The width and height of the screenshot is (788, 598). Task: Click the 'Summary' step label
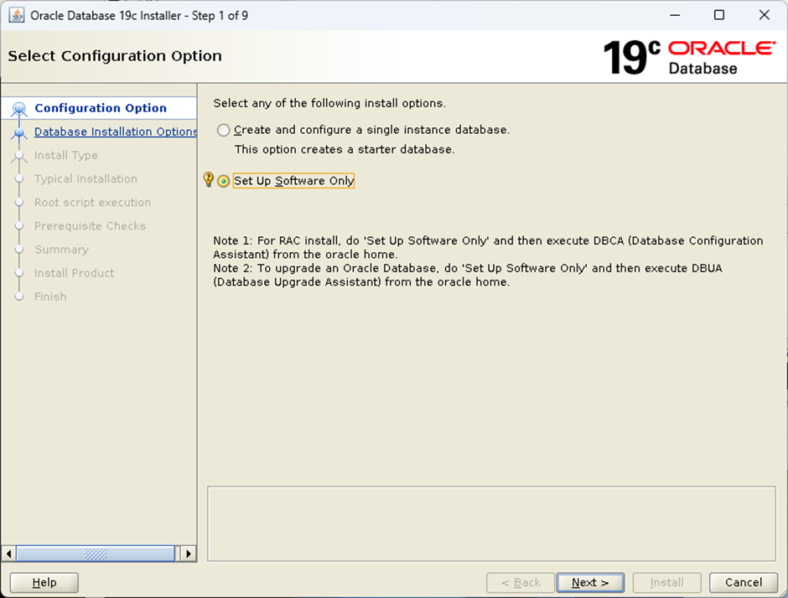pyautogui.click(x=61, y=250)
